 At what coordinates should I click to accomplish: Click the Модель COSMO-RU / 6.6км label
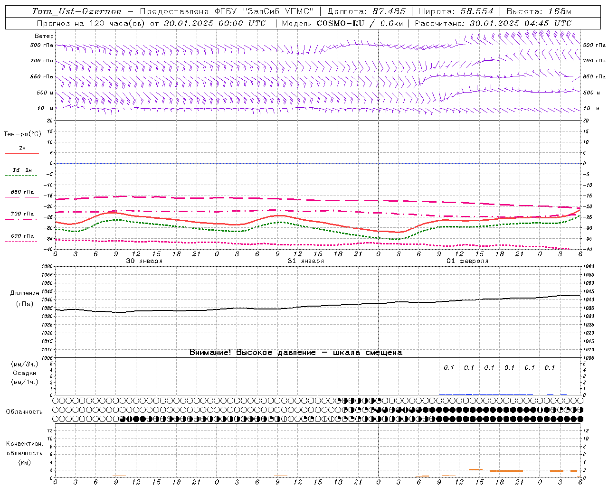(x=342, y=23)
